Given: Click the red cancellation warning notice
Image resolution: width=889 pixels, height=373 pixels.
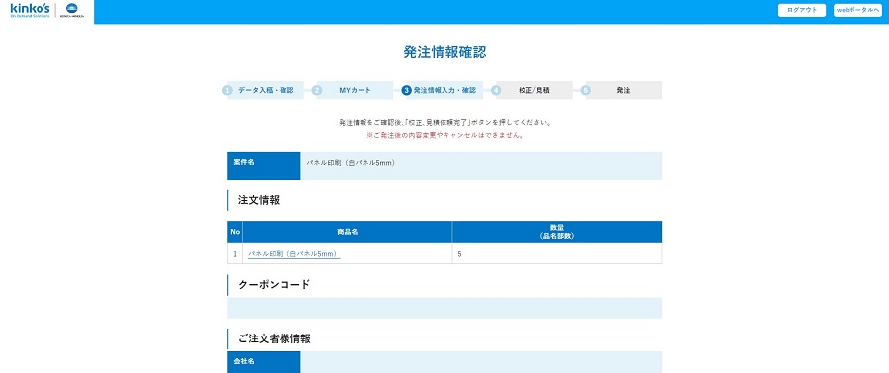Looking at the screenshot, I should coord(444,136).
